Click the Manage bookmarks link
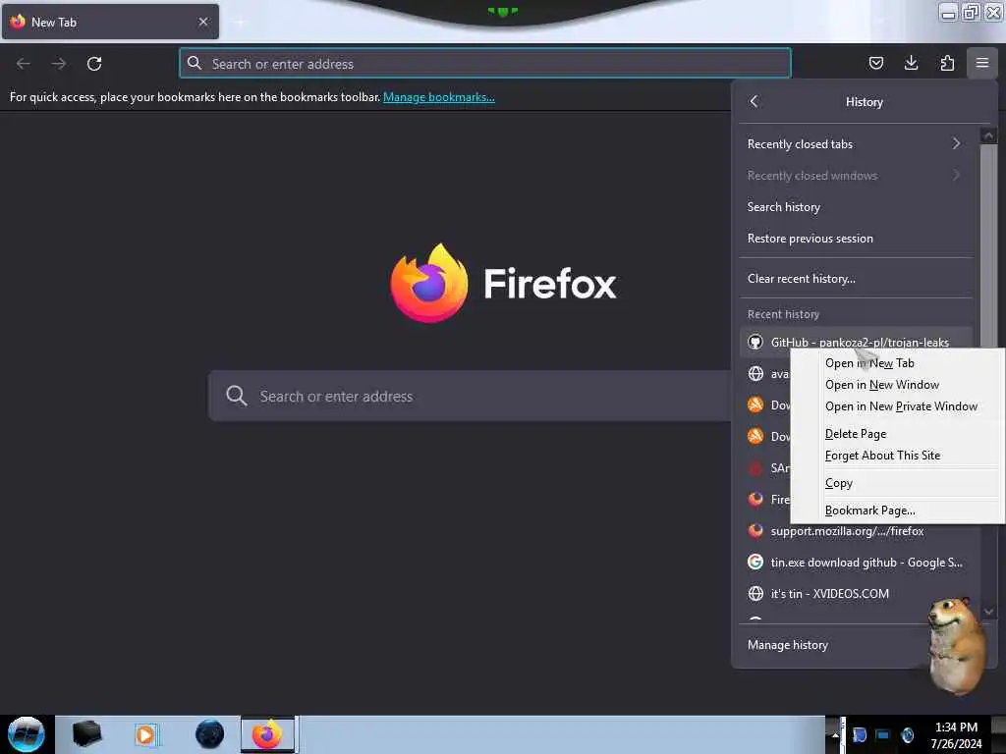The width and height of the screenshot is (1006, 754). [439, 97]
